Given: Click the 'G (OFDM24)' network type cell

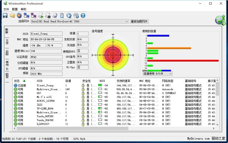Looking at the screenshot, I should click(169, 93).
